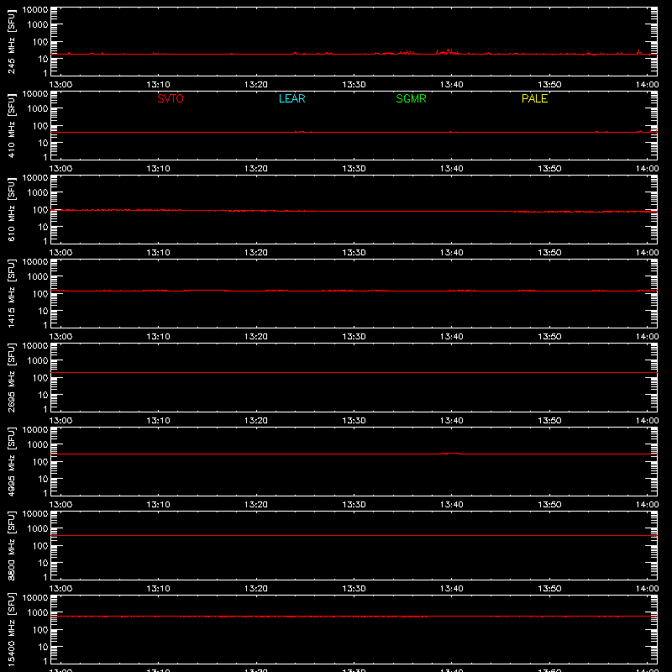Select the 245 MHz [SFU] axis title

pyautogui.click(x=11, y=42)
